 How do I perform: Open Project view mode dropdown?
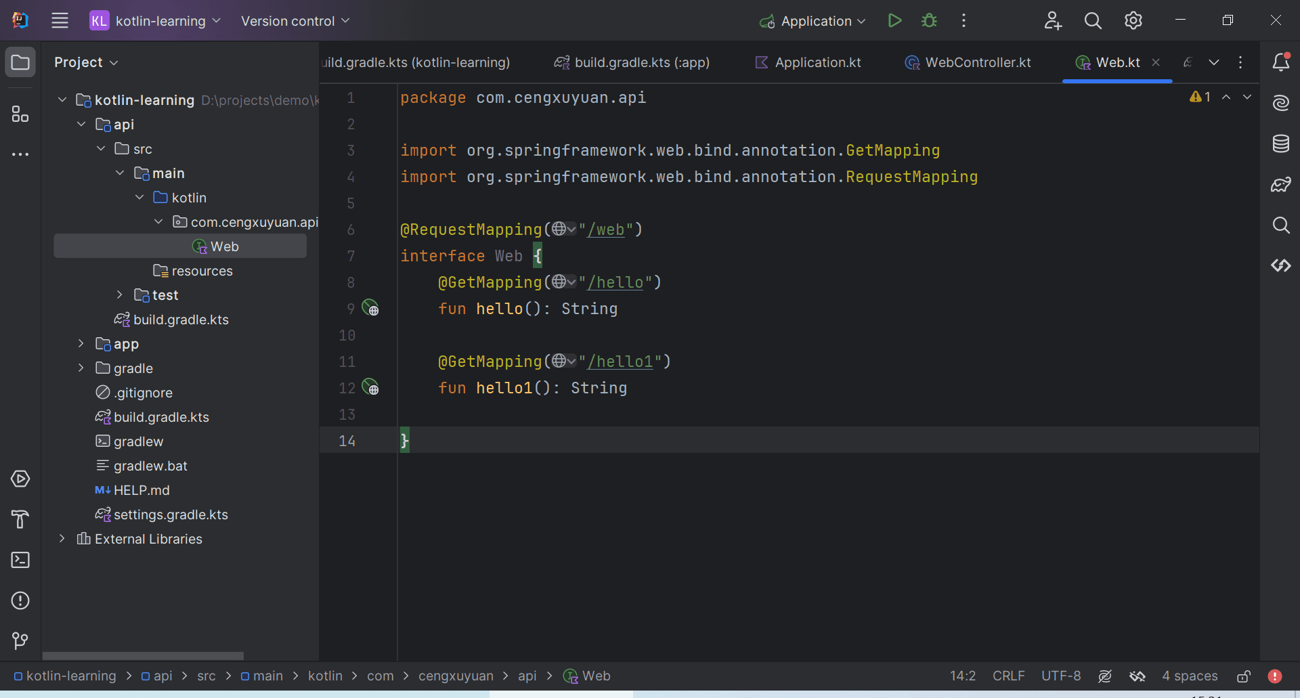87,62
